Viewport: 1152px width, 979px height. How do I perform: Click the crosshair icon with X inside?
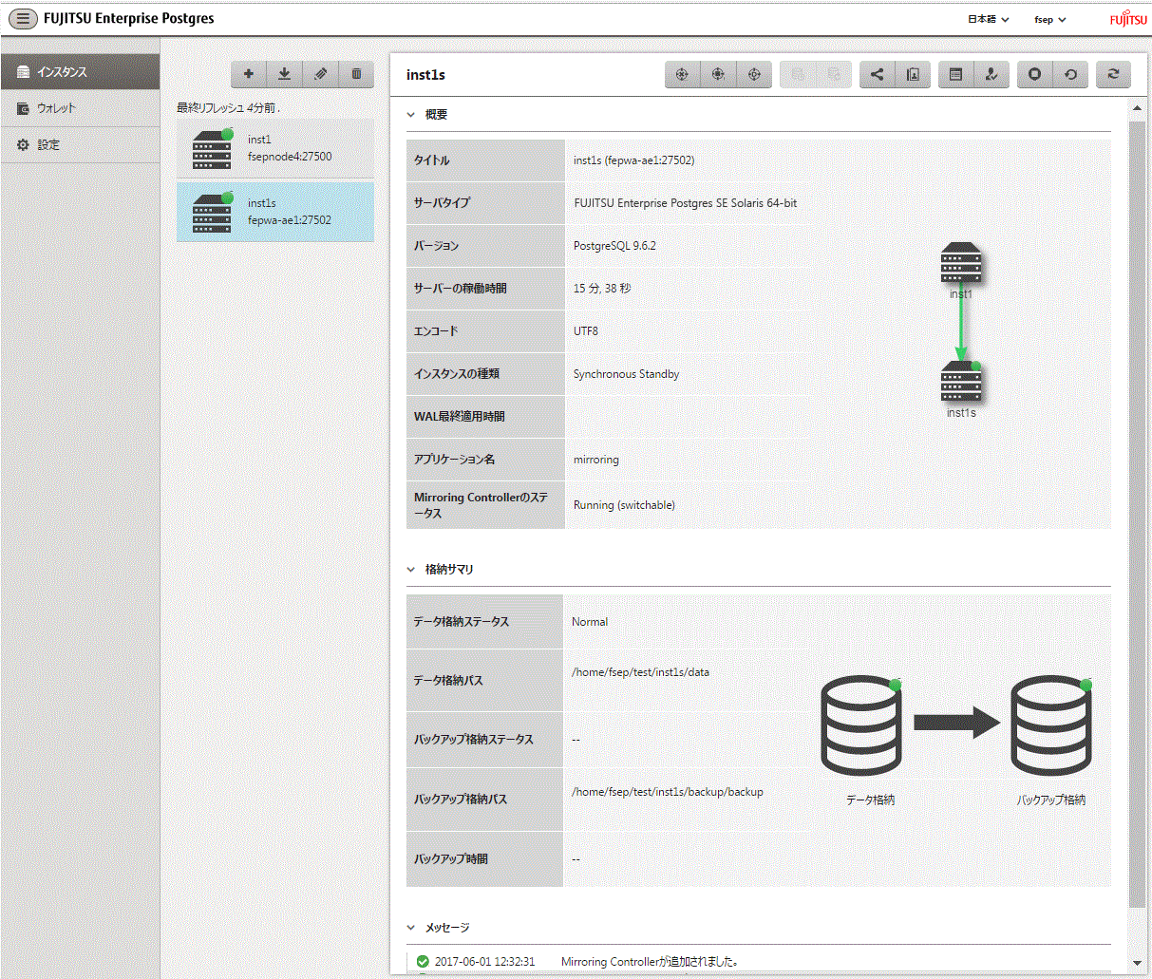(x=682, y=74)
